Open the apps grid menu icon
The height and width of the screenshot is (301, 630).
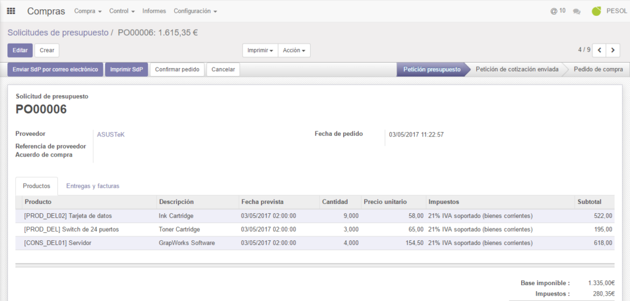point(11,11)
